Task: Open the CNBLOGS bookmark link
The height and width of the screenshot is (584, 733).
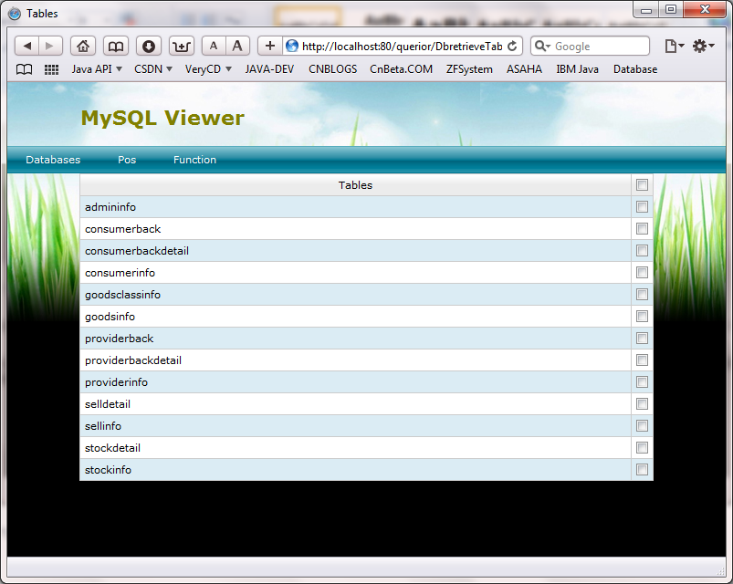Action: click(332, 69)
